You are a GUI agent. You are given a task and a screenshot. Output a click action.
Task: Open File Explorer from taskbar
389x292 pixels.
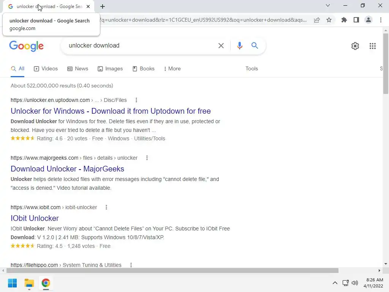[29, 283]
